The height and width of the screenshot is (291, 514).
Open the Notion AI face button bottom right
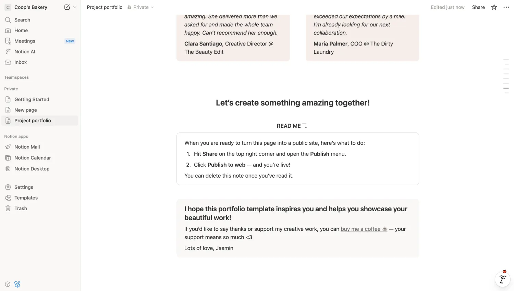click(502, 279)
